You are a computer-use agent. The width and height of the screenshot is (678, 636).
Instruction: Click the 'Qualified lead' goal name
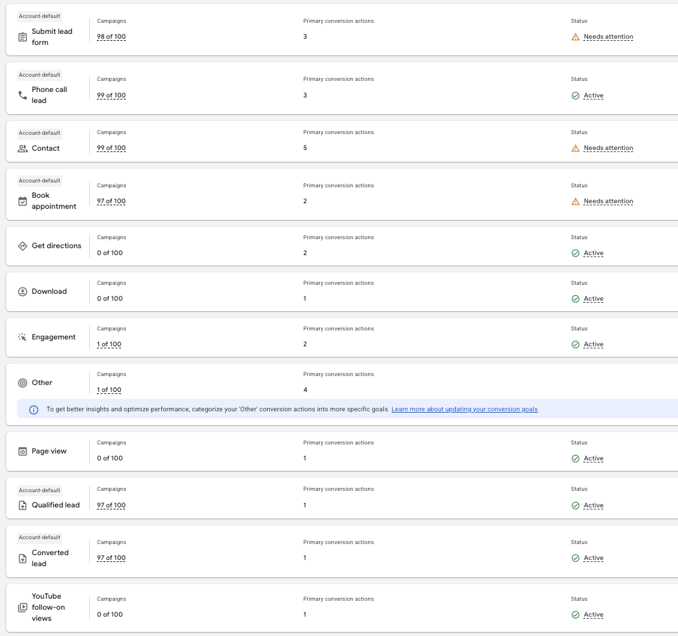[x=55, y=505]
